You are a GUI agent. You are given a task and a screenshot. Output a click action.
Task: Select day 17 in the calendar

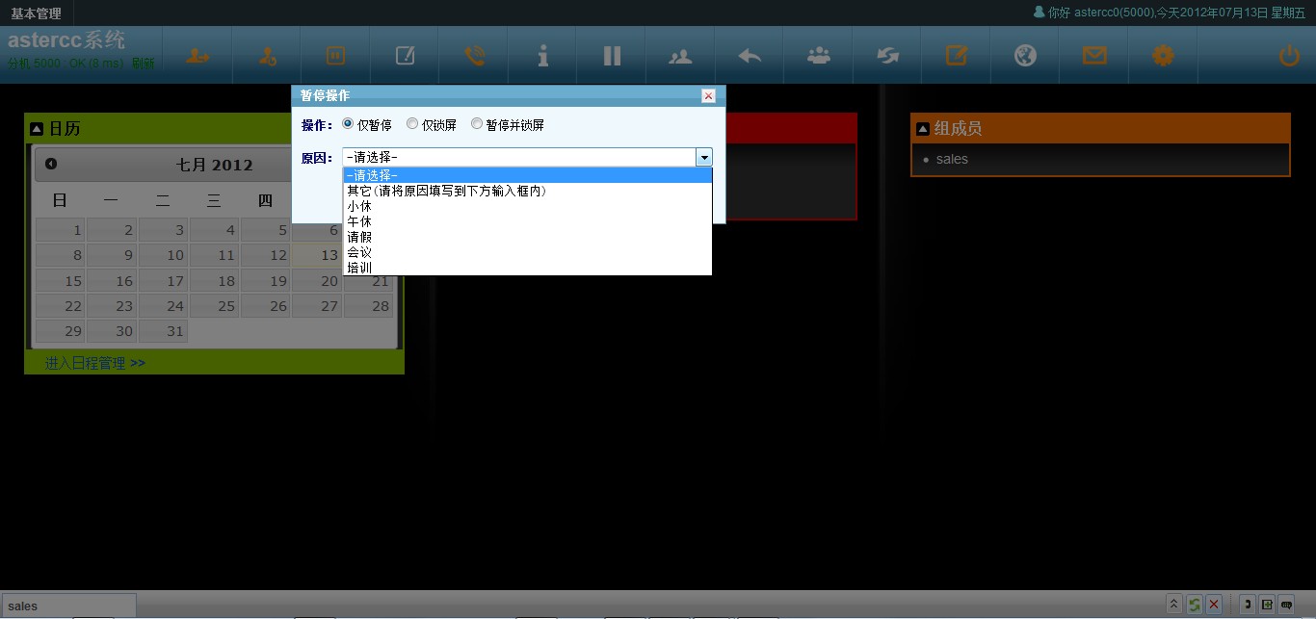[174, 281]
